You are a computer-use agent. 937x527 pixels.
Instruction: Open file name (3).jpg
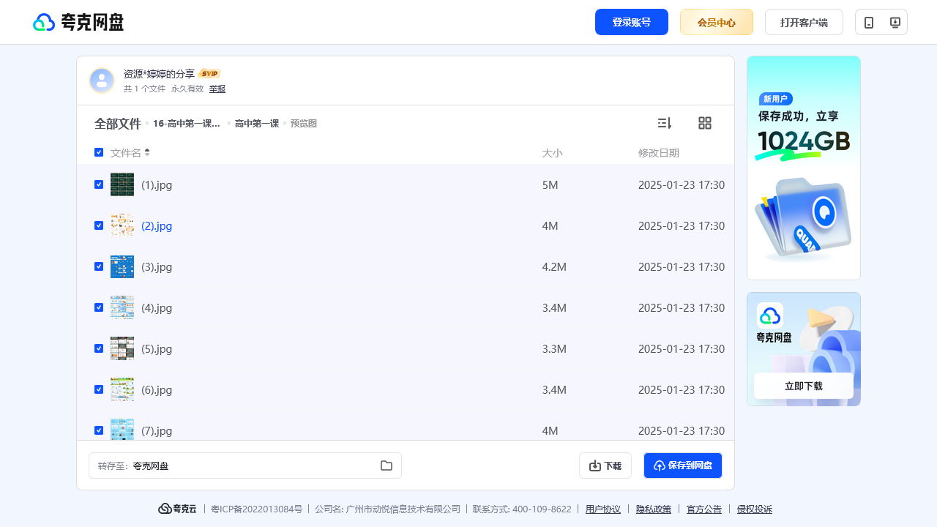(x=157, y=267)
